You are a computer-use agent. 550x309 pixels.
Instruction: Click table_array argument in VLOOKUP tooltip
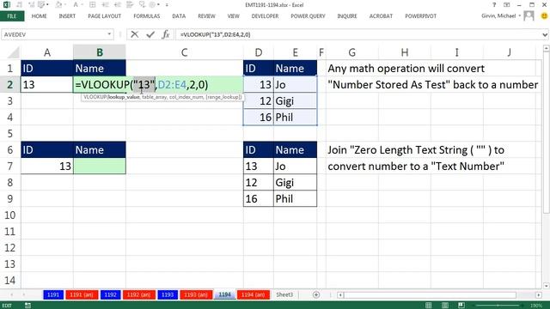[x=155, y=97]
